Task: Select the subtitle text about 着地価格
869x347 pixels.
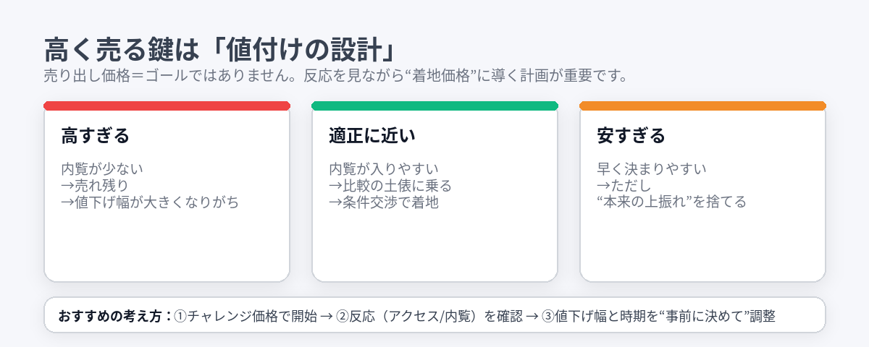Action: pos(335,75)
